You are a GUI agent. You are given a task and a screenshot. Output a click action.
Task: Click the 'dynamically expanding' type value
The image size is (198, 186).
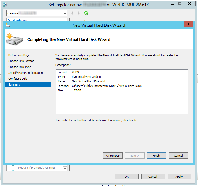click(86, 77)
